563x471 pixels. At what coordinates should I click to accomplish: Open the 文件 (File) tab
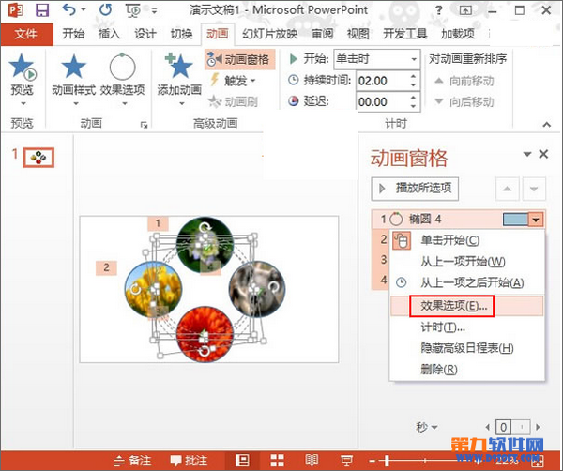pos(26,35)
